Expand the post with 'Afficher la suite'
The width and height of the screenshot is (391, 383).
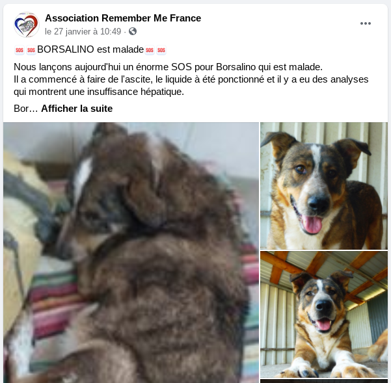(x=77, y=109)
